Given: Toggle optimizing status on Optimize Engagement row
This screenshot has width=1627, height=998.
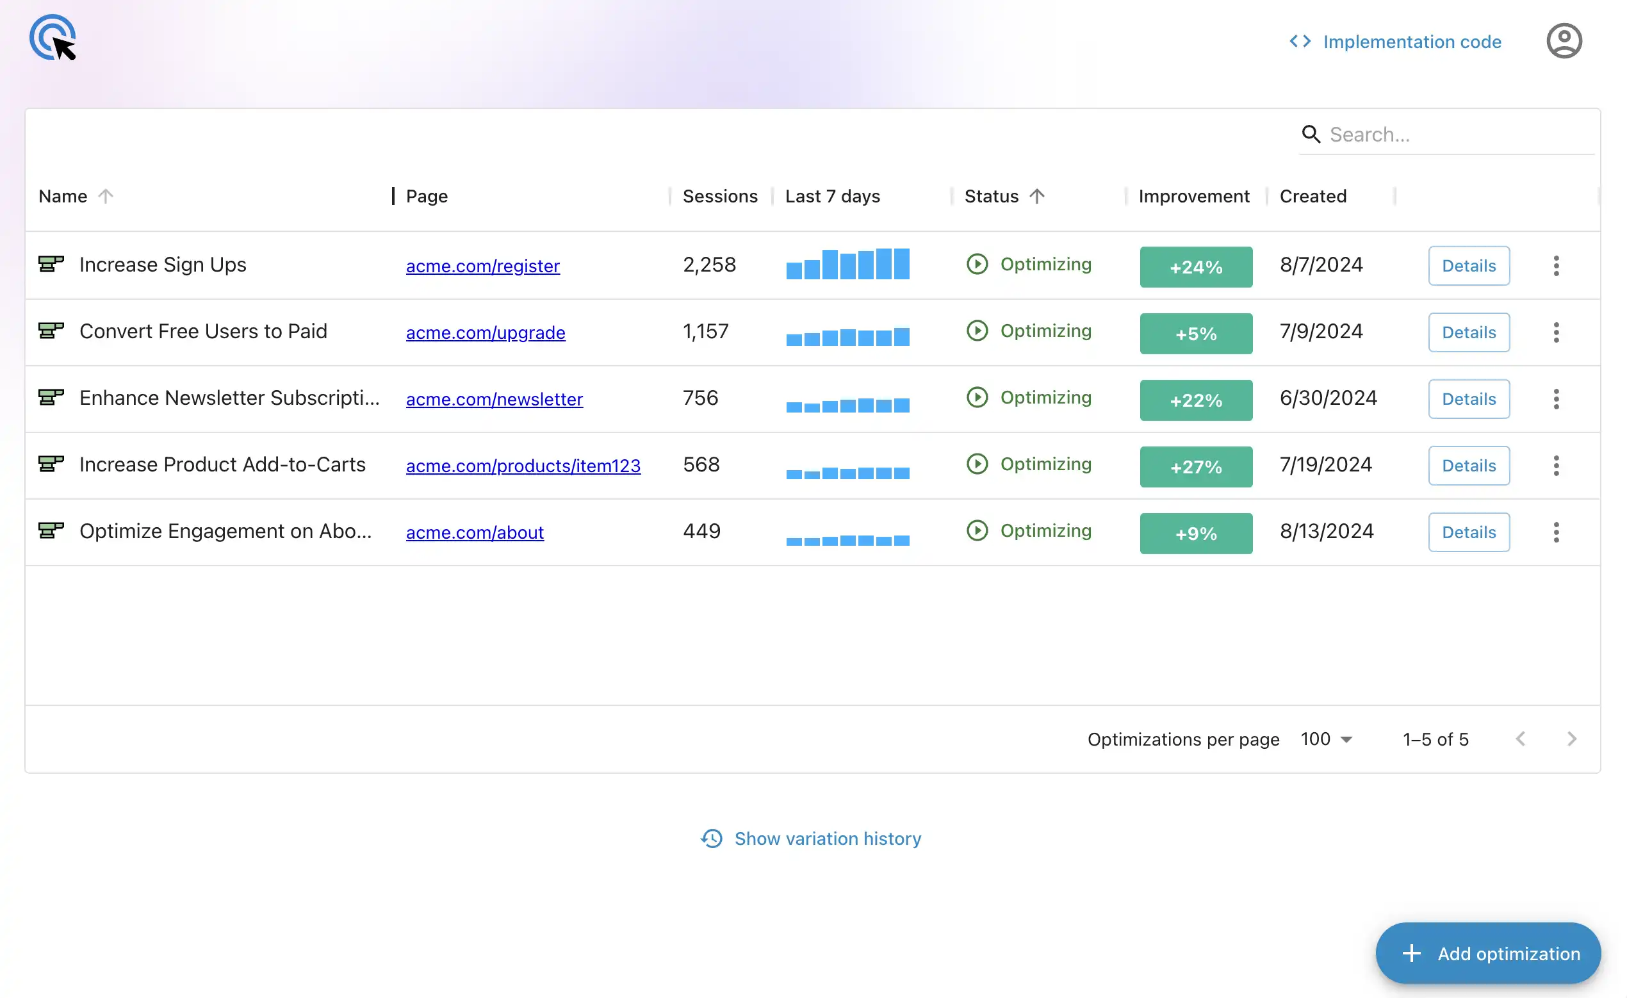Looking at the screenshot, I should click(977, 530).
